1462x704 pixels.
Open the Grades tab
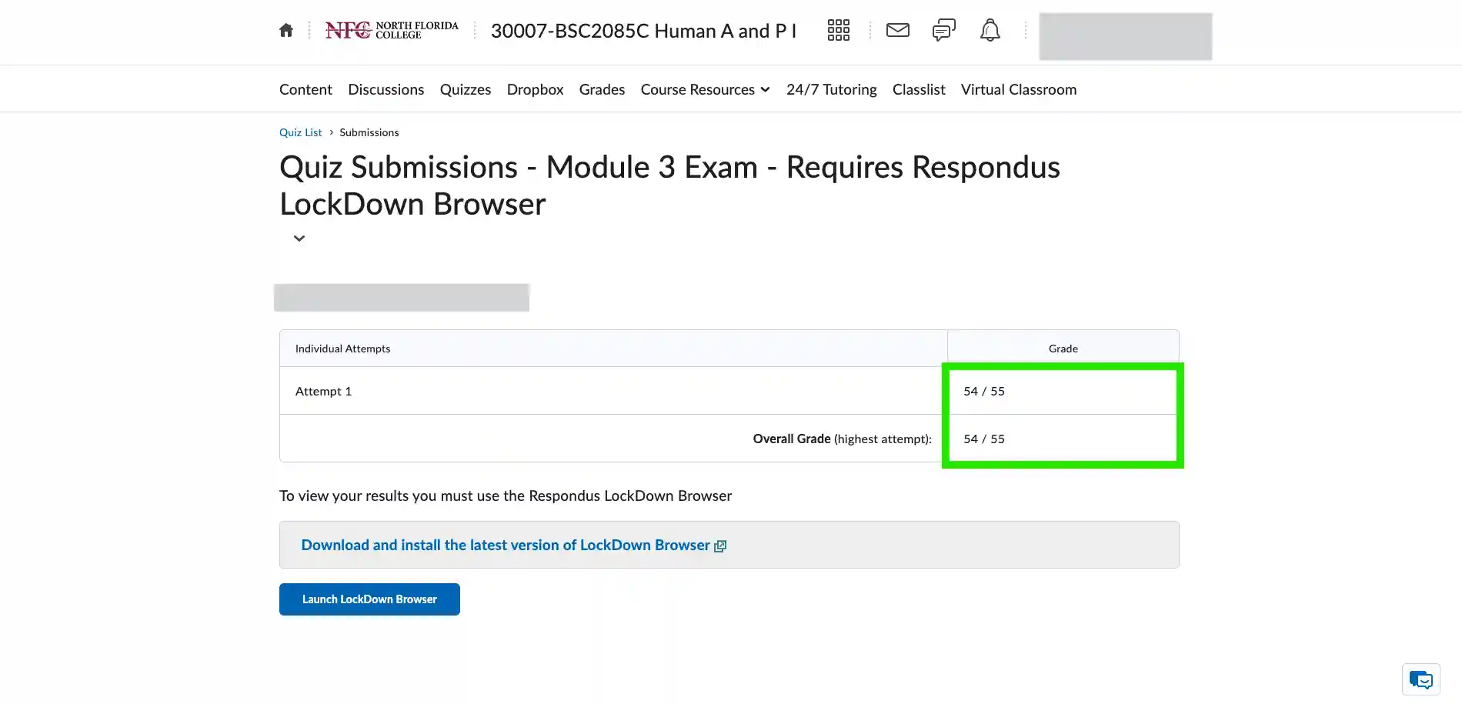tap(602, 90)
